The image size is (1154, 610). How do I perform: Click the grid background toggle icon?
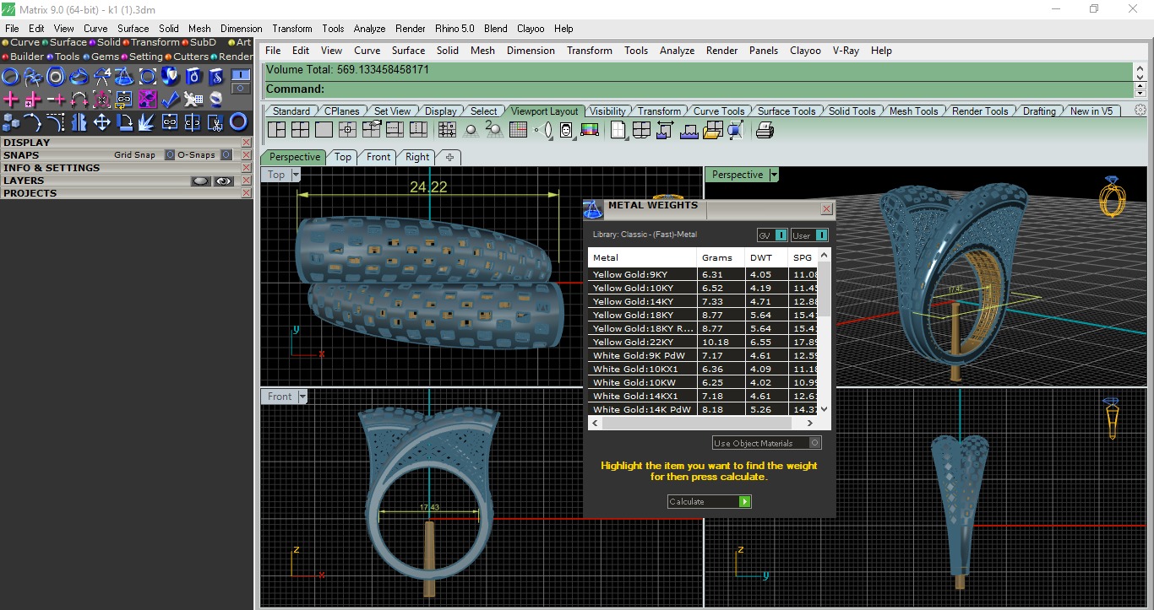519,130
